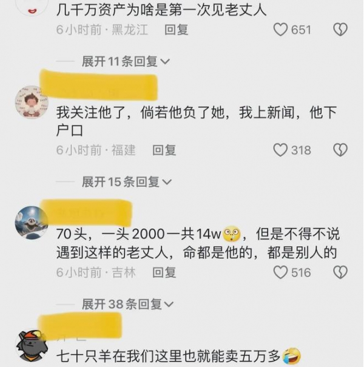Tap broken-heart dislike on Jilin comment
The width and height of the screenshot is (364, 367).
[340, 272]
